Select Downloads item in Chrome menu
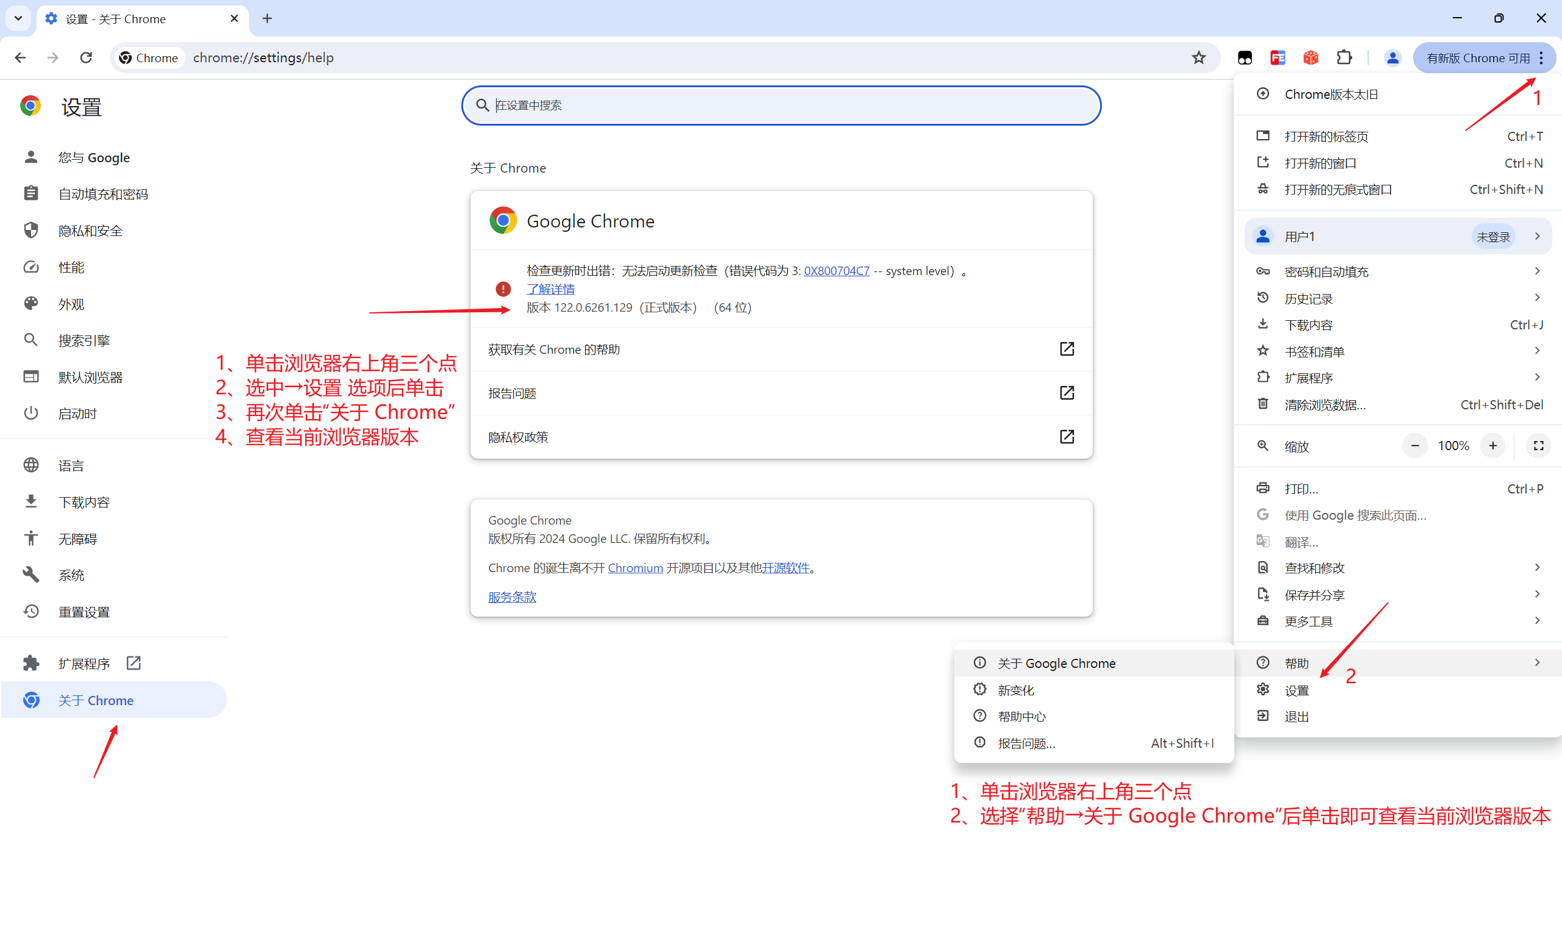Image resolution: width=1562 pixels, height=932 pixels. click(1397, 324)
